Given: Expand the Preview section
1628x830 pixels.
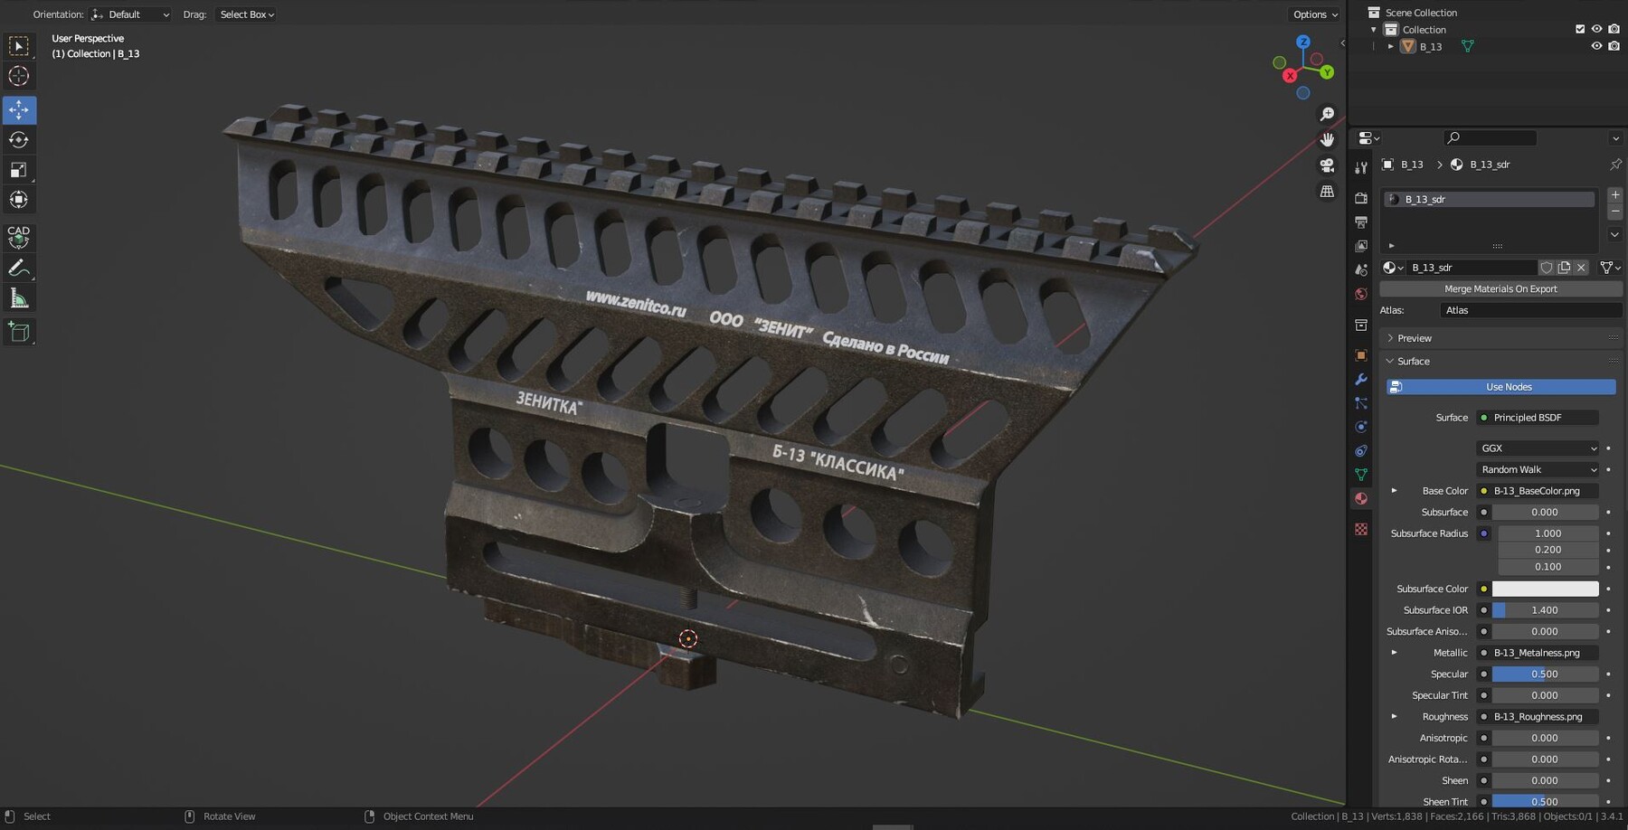Looking at the screenshot, I should click(x=1414, y=337).
